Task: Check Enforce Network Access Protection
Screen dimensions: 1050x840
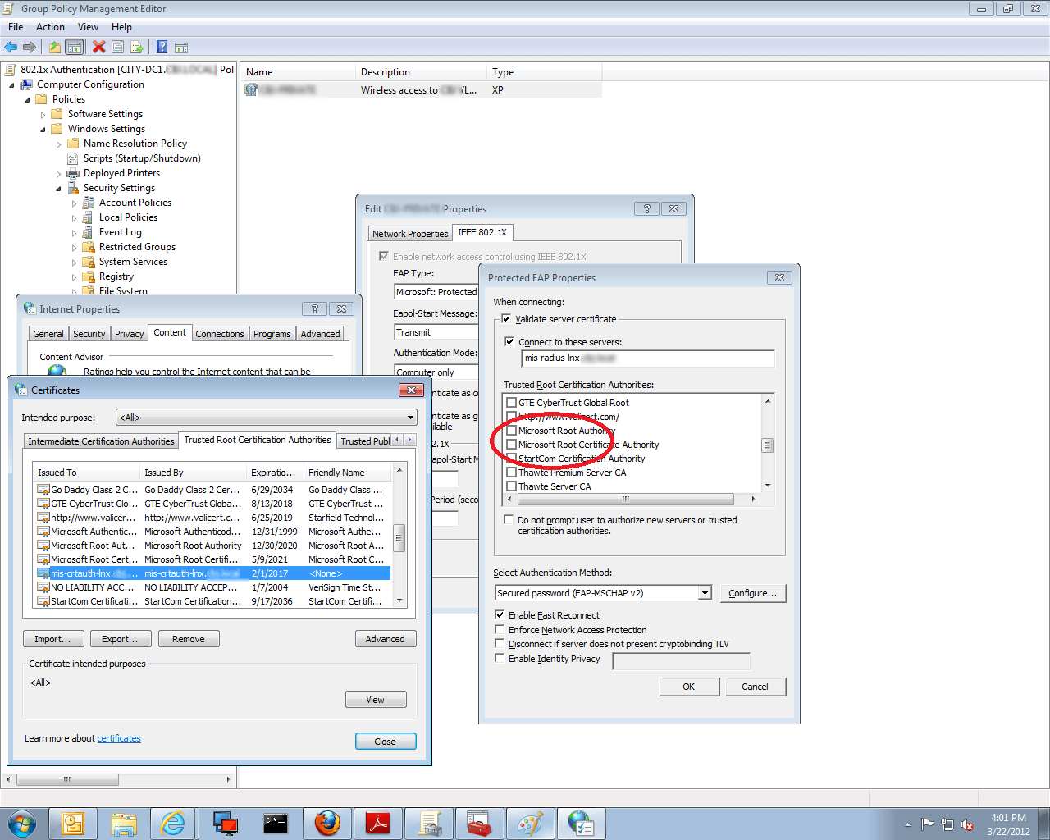Action: coord(500,629)
